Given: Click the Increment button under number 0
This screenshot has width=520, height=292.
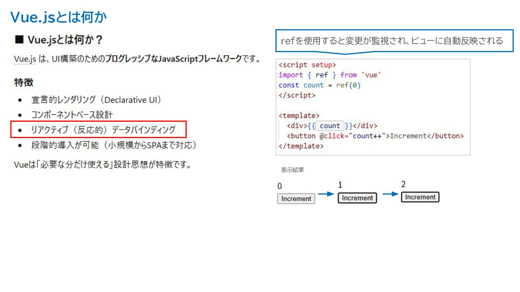Looking at the screenshot, I should 296,199.
